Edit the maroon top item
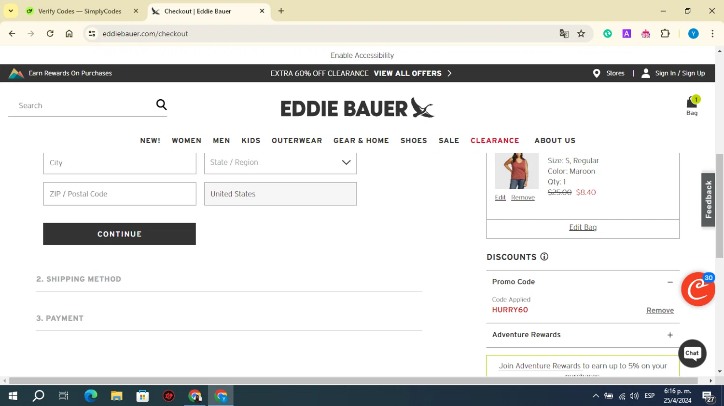 500,197
